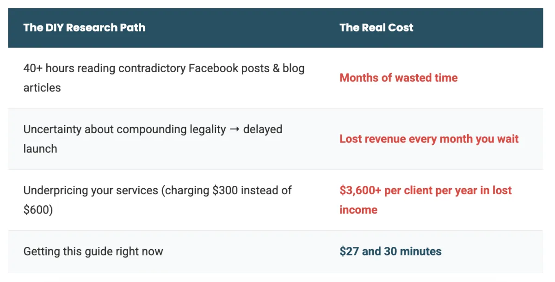Select the teal "$27 and 30 minutes" text
The height and width of the screenshot is (282, 555).
click(x=390, y=252)
